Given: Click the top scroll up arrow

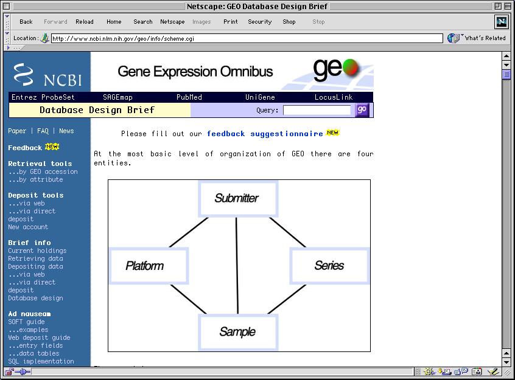Looking at the screenshot, I should [506, 56].
